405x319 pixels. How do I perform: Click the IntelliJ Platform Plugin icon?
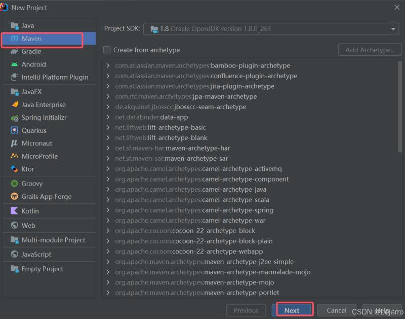click(15, 77)
